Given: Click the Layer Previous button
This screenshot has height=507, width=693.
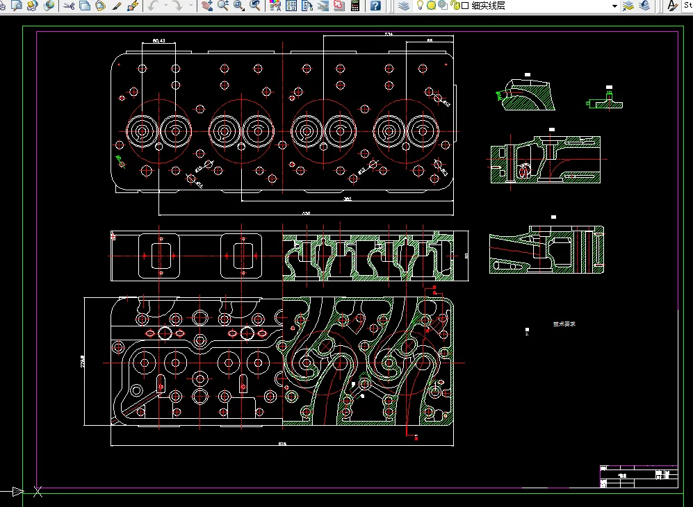Looking at the screenshot, I should click(x=644, y=6).
